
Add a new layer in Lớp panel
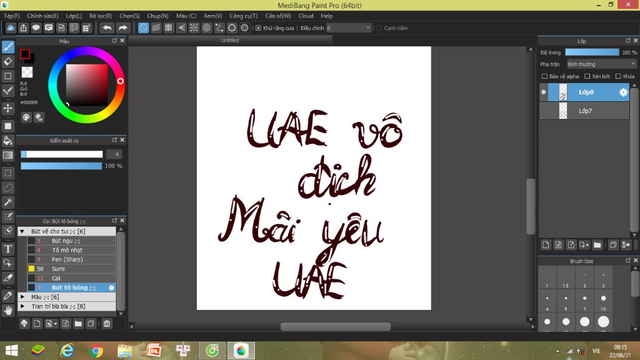click(546, 245)
